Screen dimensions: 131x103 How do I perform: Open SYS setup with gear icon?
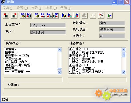point(23,16)
